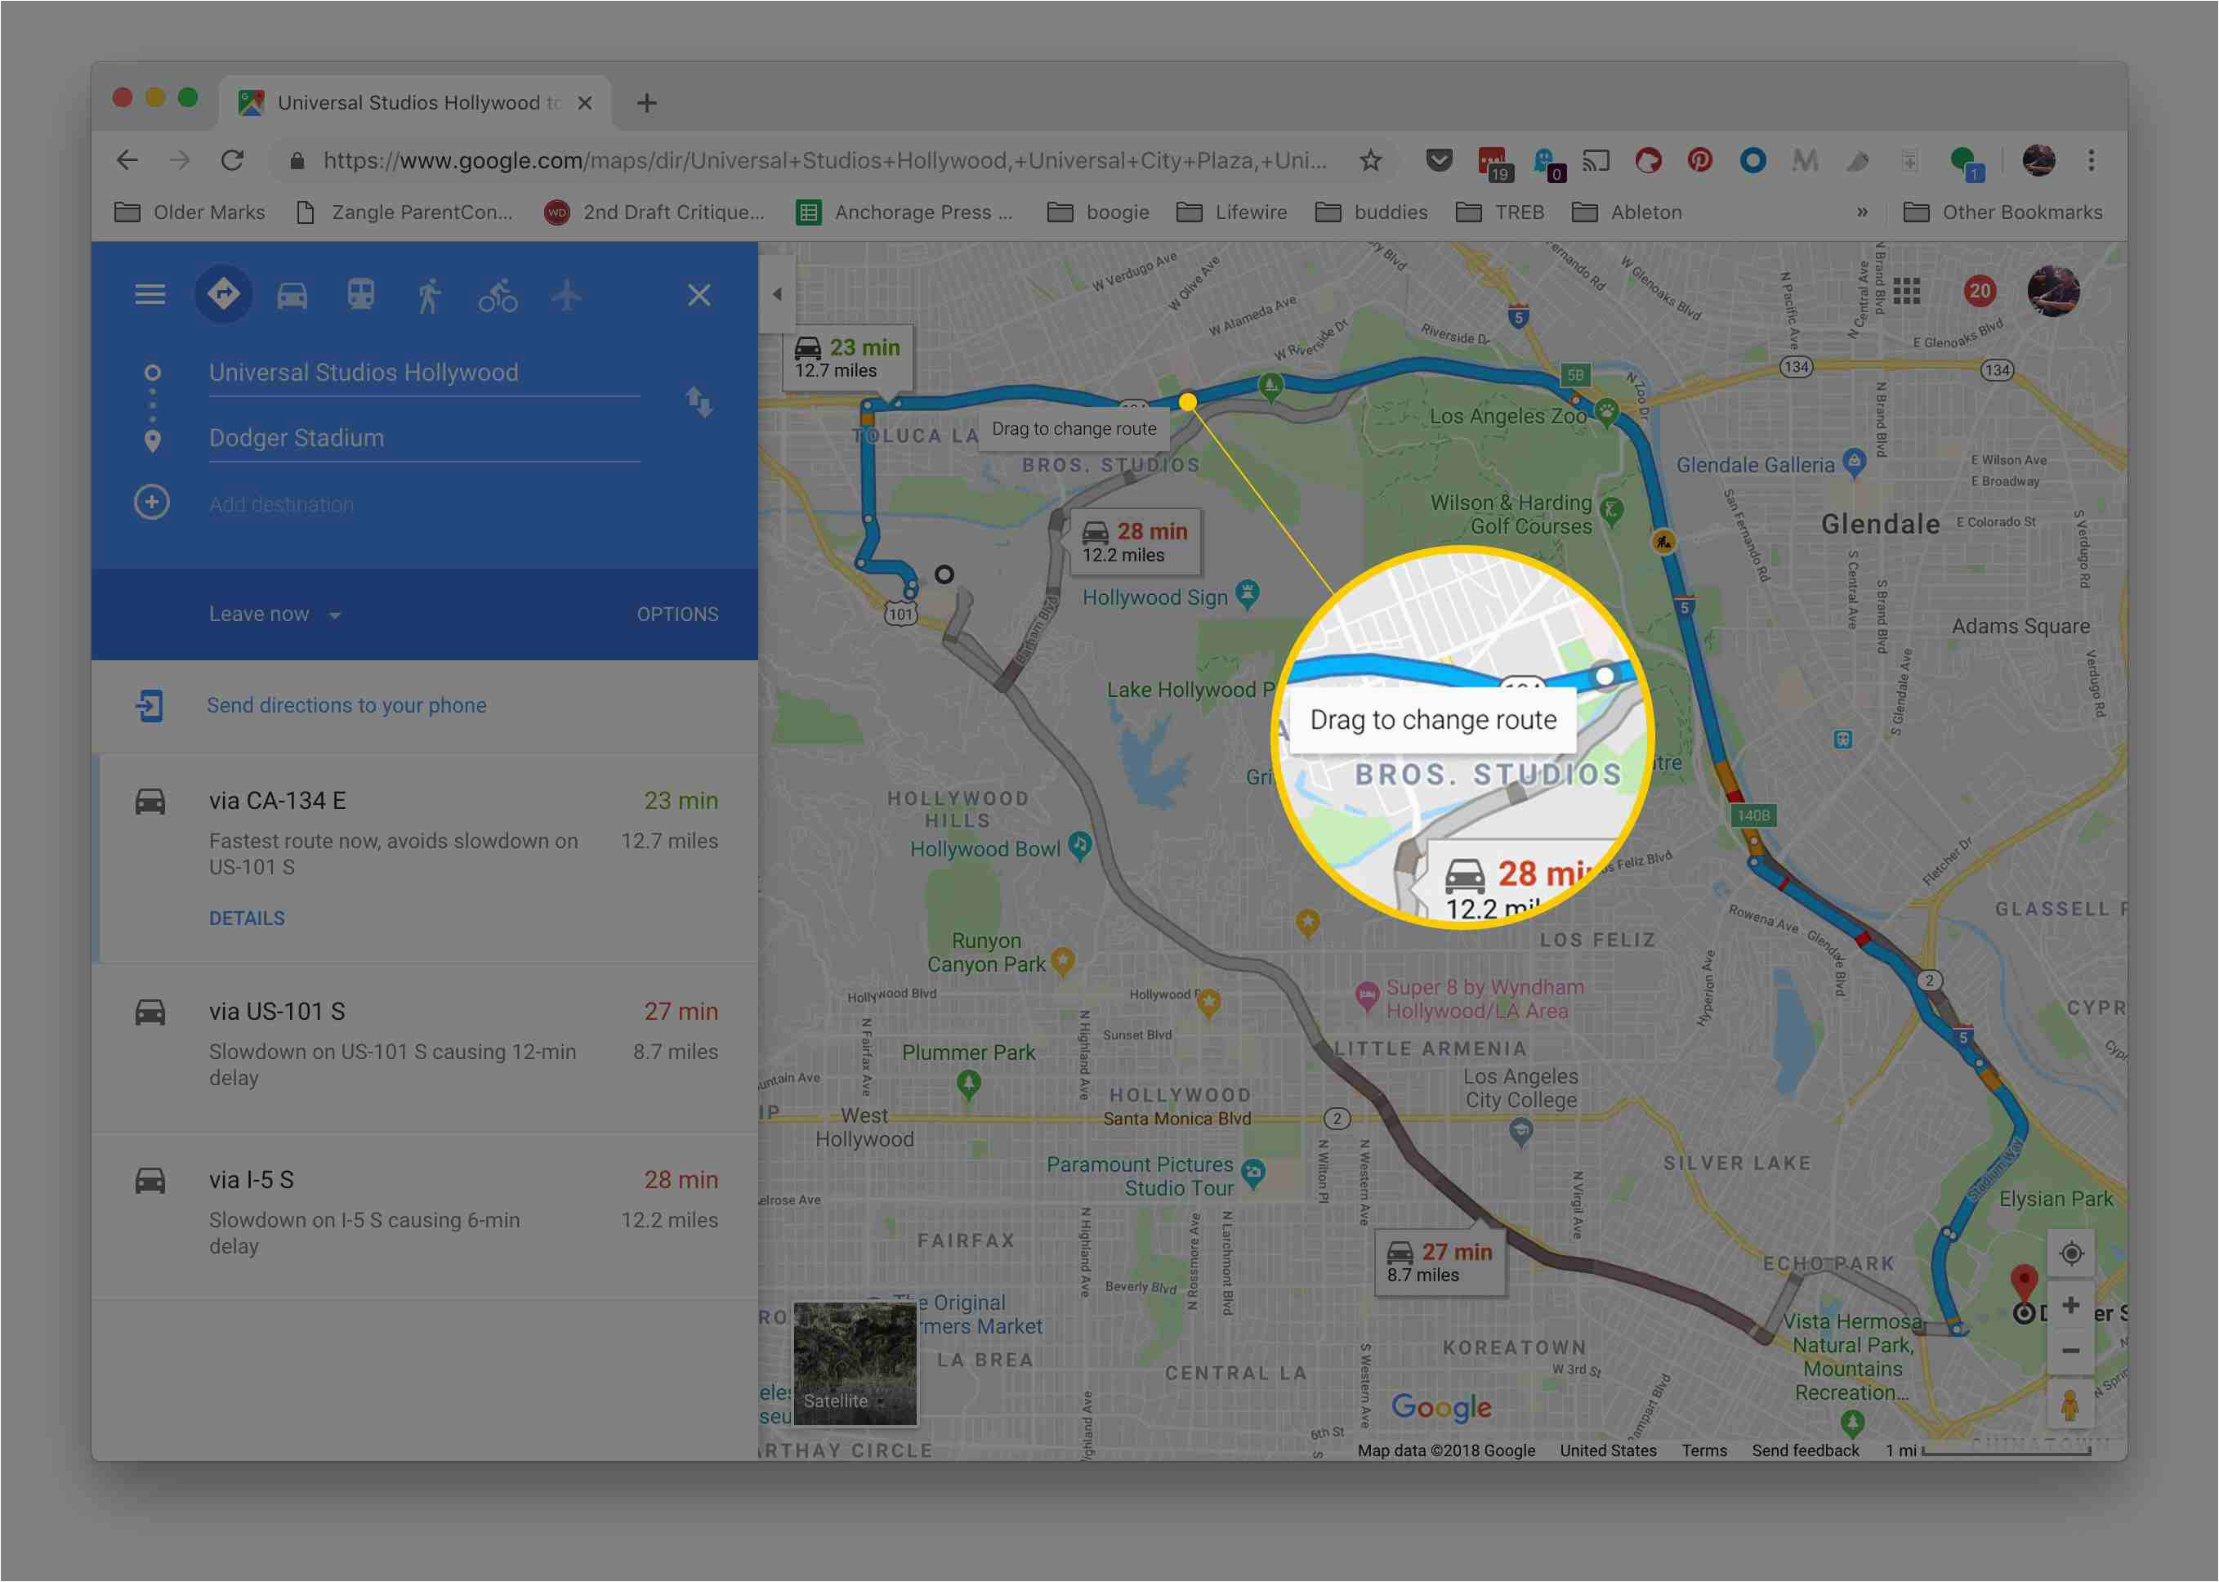Click zoom in button on map

(2072, 1305)
